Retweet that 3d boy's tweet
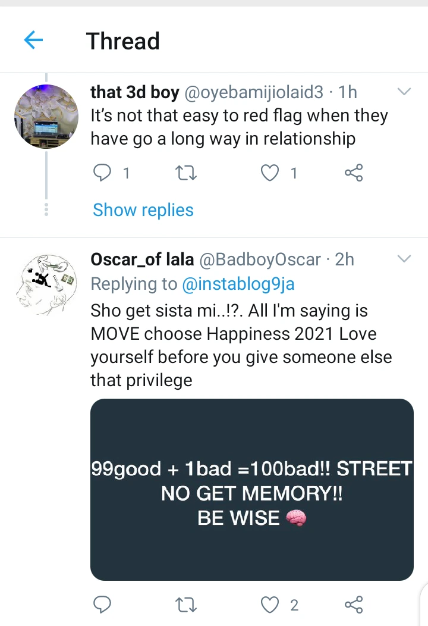This screenshot has height=626, width=428. tap(187, 173)
